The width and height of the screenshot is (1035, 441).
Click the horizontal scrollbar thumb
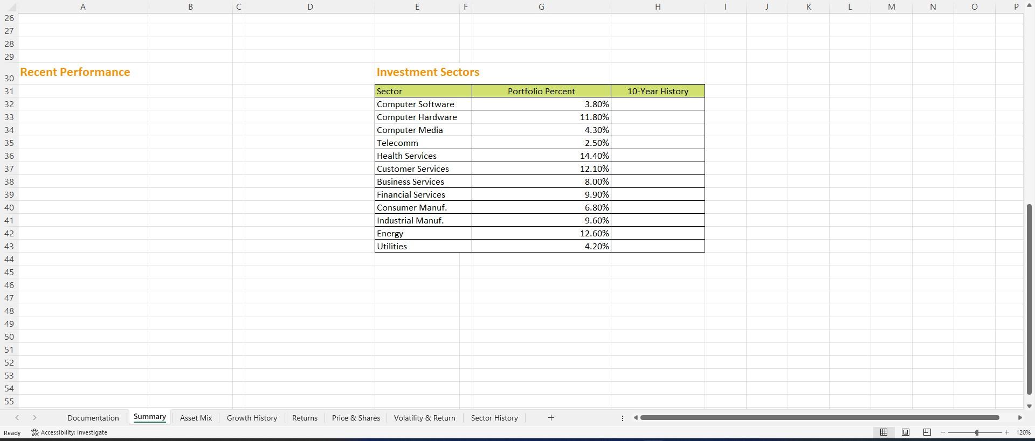click(x=819, y=418)
